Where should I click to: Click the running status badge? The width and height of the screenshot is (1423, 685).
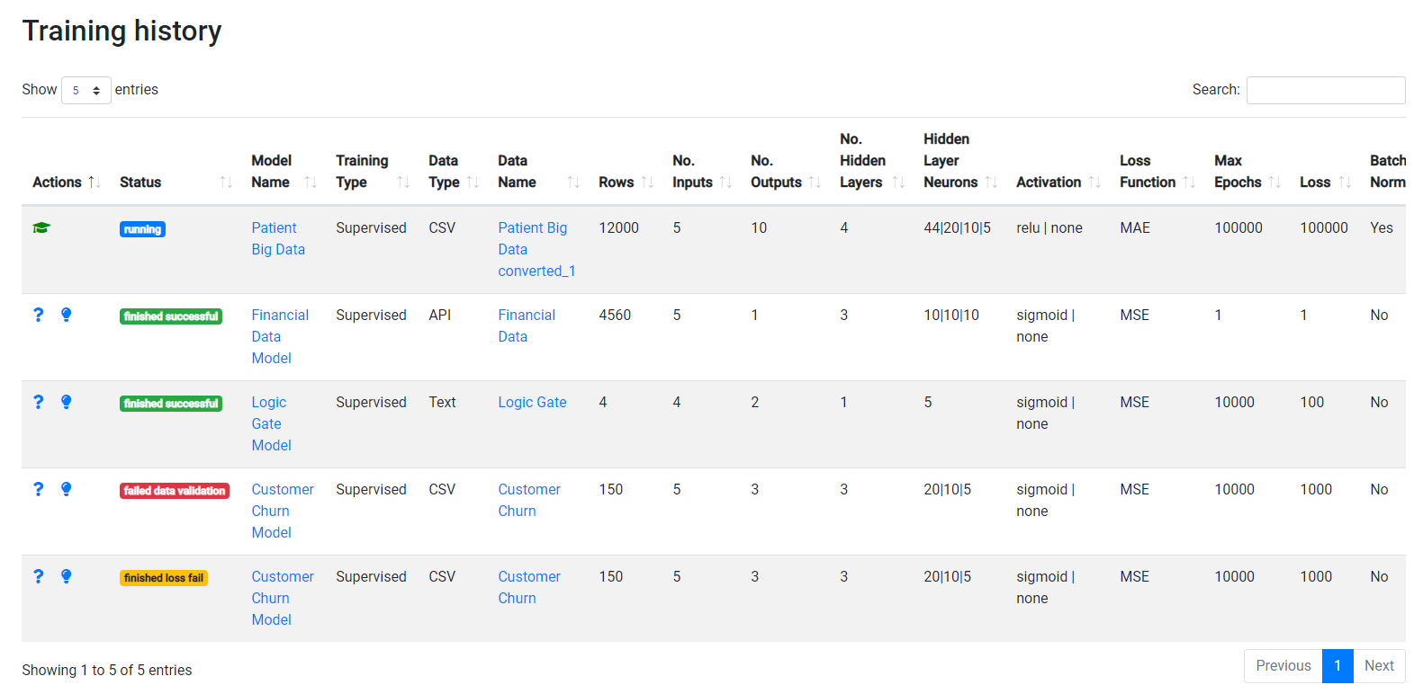142,229
